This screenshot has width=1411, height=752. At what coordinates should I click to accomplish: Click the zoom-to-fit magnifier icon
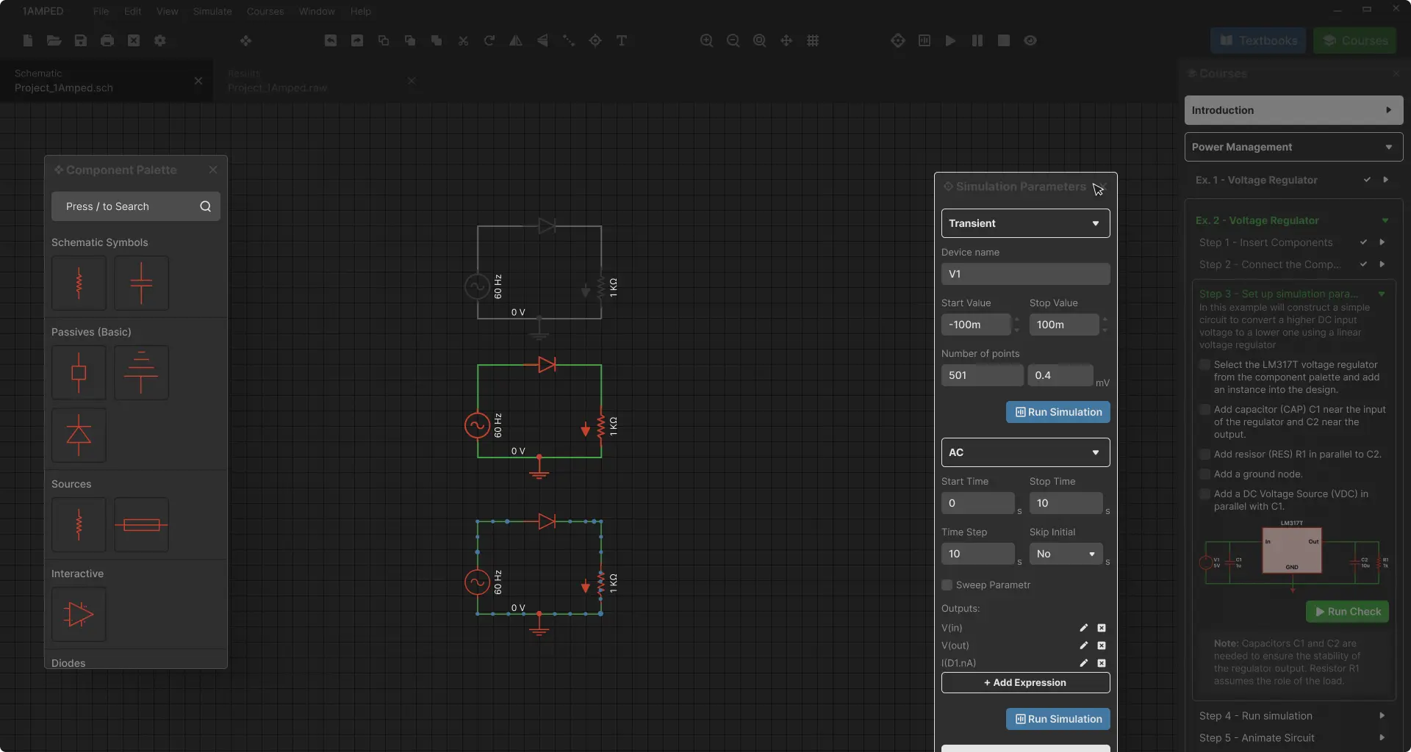point(760,40)
